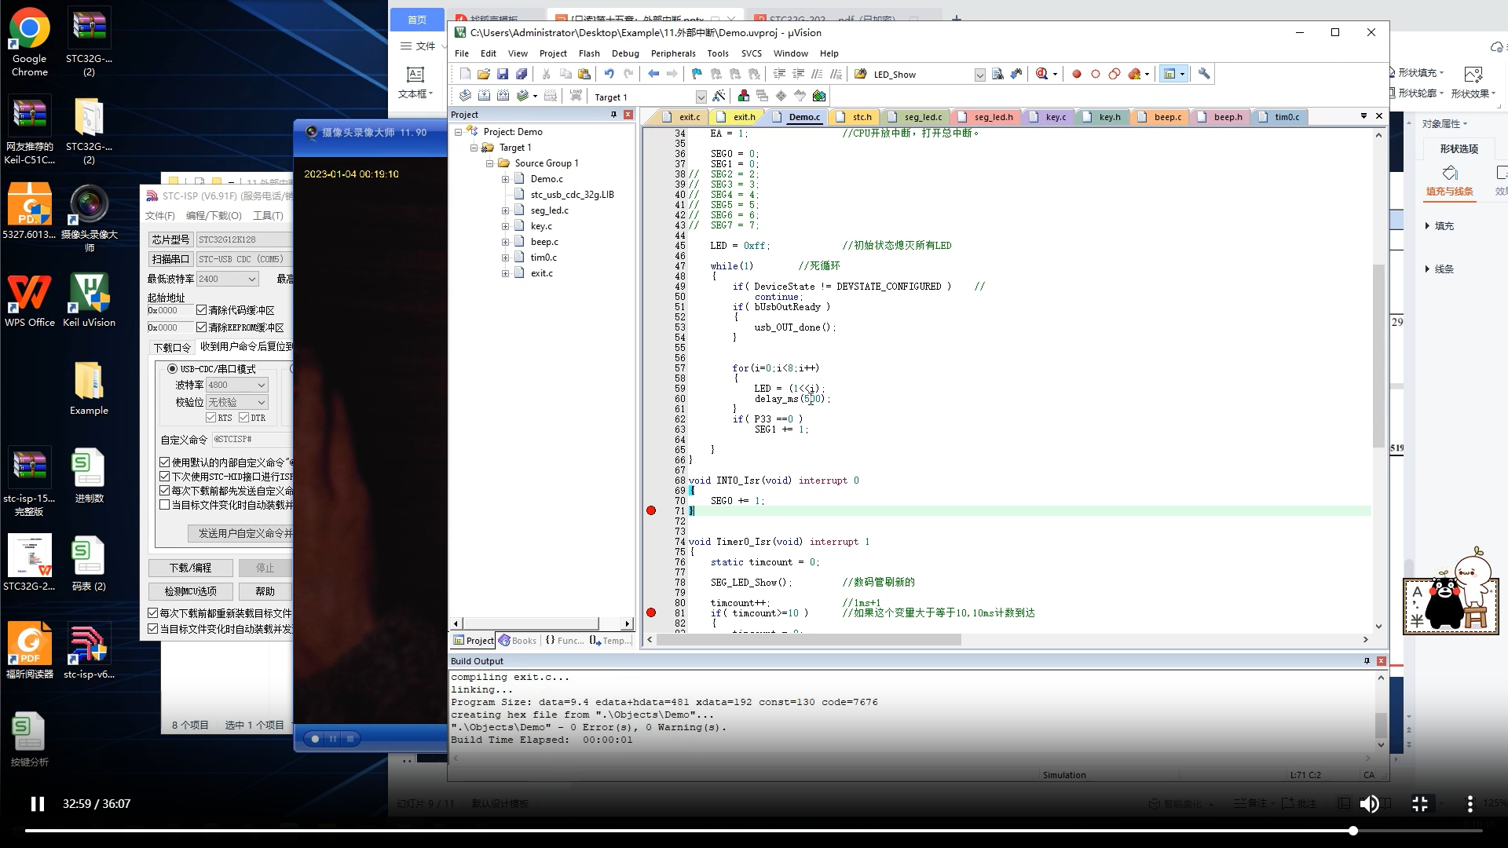Open the LED_Show find combo box dropdown
1508x848 pixels.
(979, 75)
